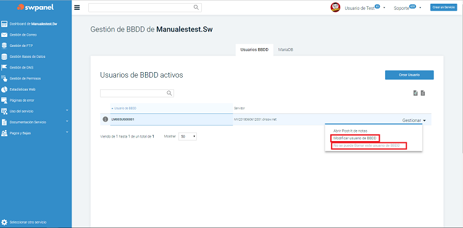This screenshot has height=228, width=463.
Task: Select Modificar usuario de BBDD
Action: tap(354, 138)
